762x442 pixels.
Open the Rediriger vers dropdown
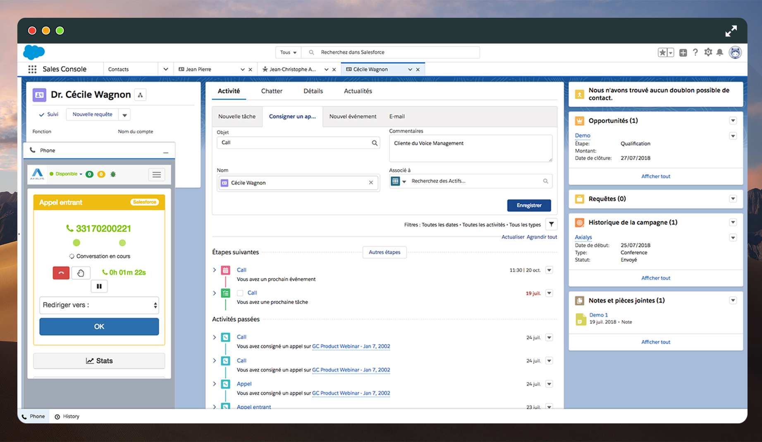(99, 305)
